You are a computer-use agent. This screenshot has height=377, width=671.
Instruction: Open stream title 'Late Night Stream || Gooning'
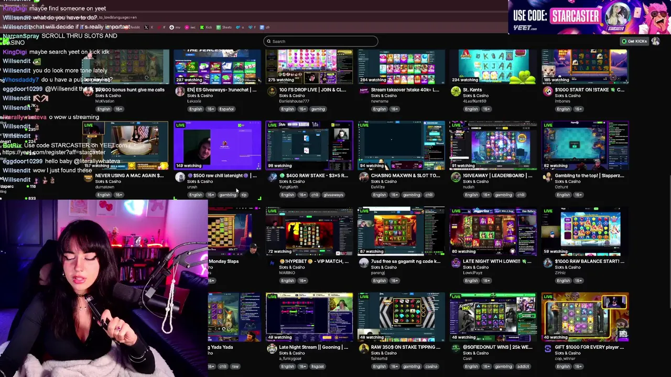(x=313, y=347)
